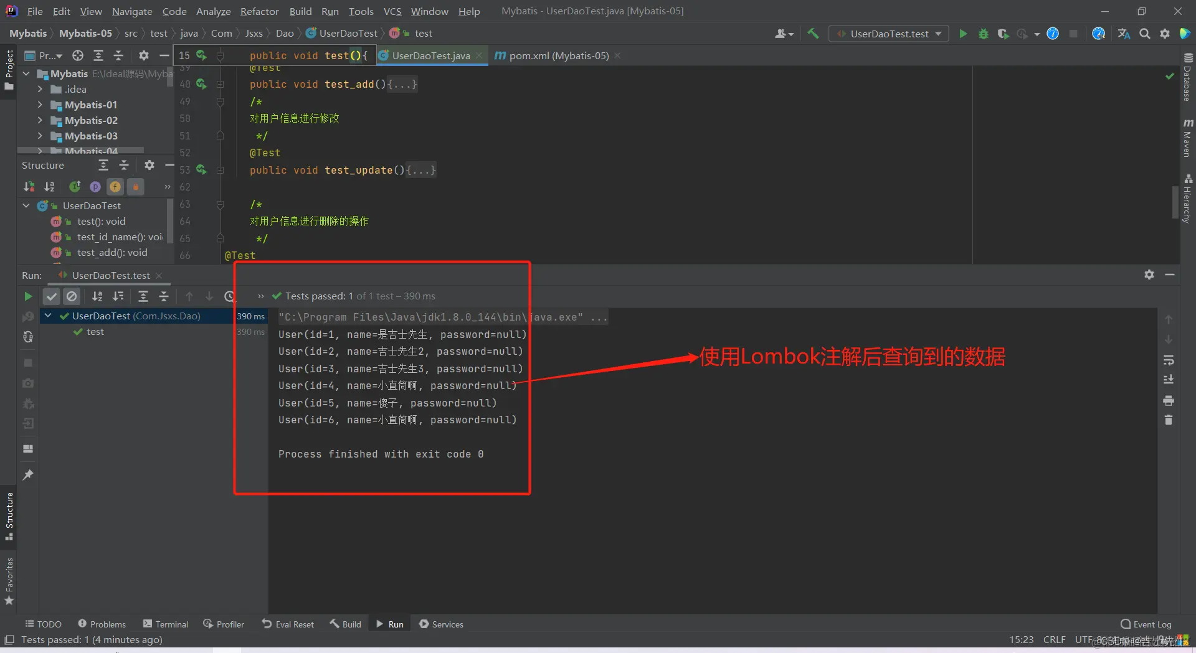Build project with the hammer icon
Viewport: 1196px width, 653px height.
pyautogui.click(x=813, y=34)
